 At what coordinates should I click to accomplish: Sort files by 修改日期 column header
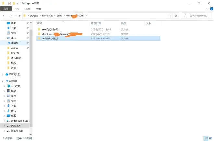(x=96, y=23)
